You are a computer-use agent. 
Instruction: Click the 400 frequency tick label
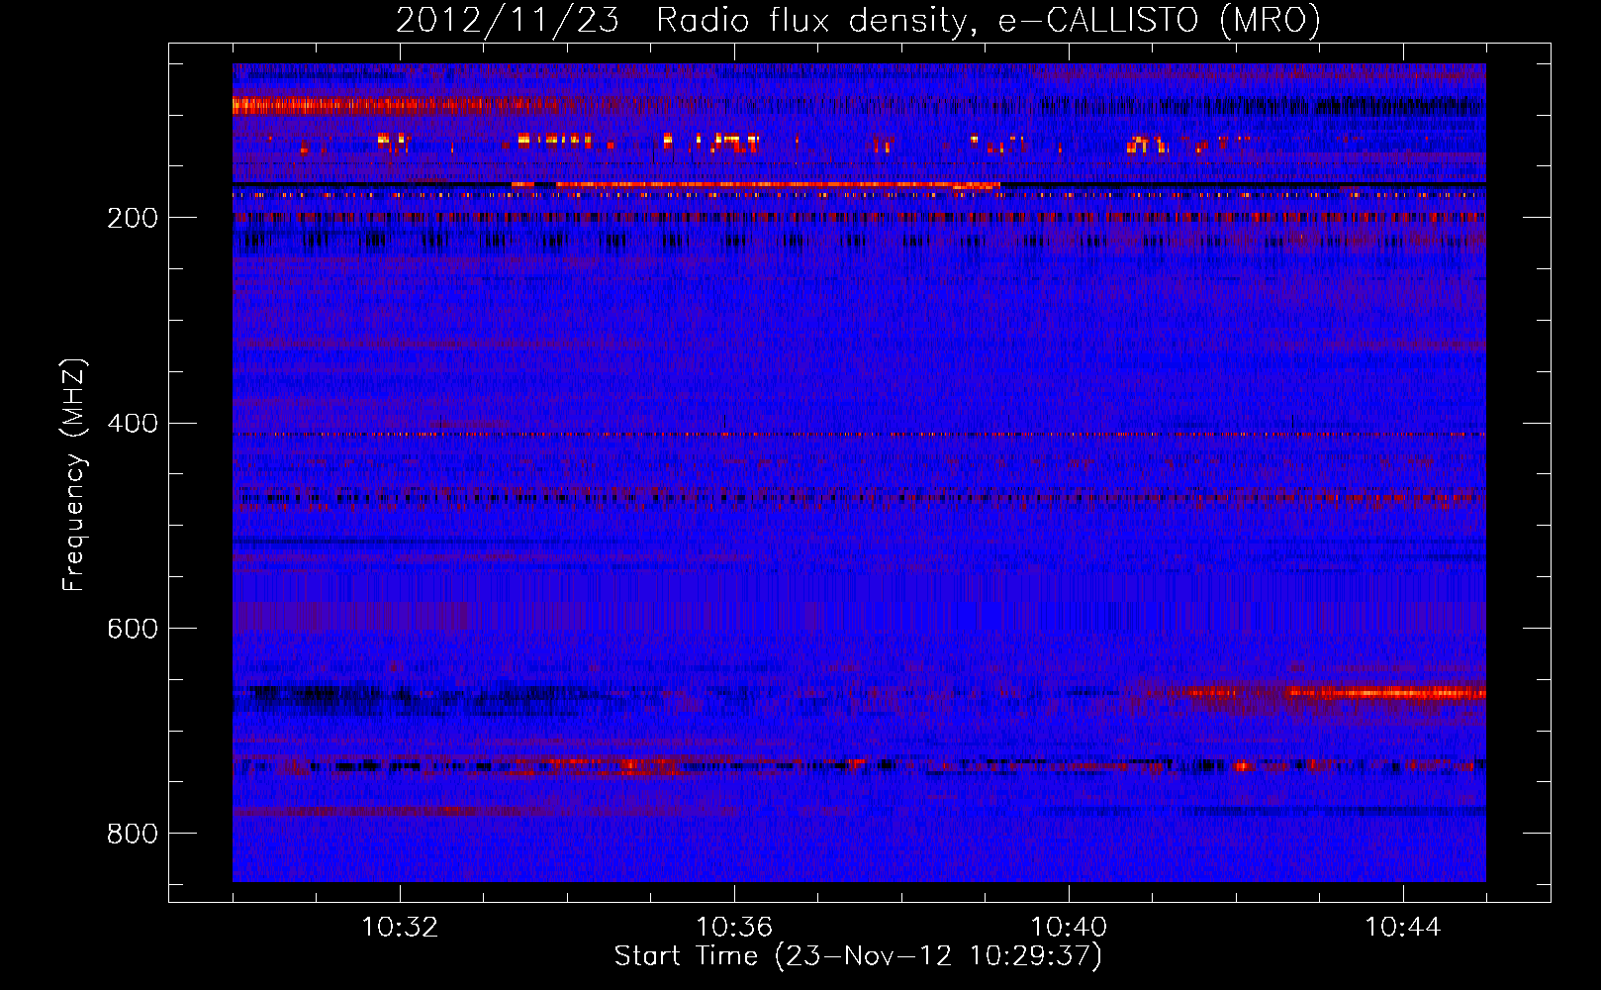coord(133,424)
